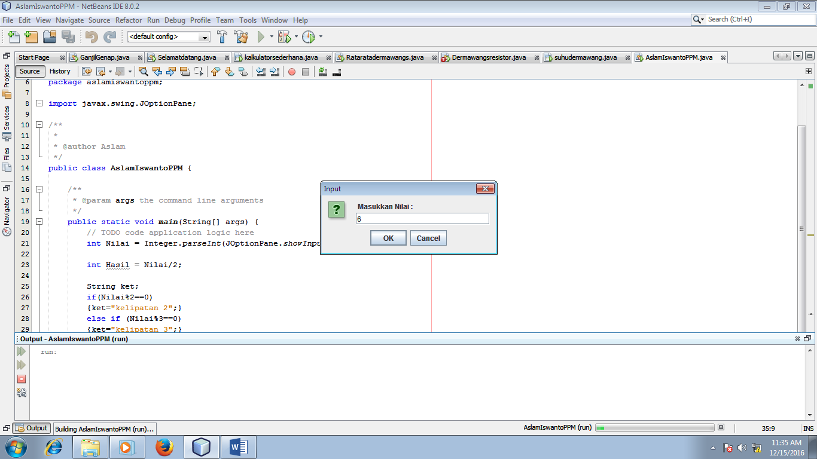Open Firefox from the taskbar
The height and width of the screenshot is (459, 817).
pos(163,446)
